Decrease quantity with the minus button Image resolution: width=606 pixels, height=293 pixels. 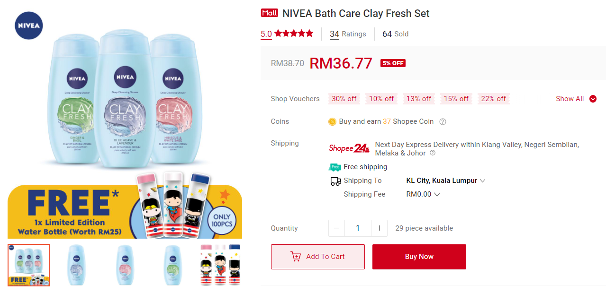click(x=336, y=228)
